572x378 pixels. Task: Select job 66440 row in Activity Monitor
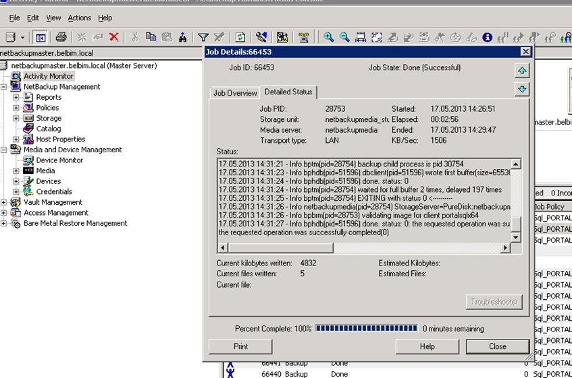coord(398,374)
